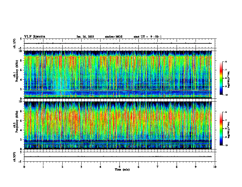Click the ch.2 spectrogram color scale bar
Image resolution: width=242 pixels, height=187 pixels.
[221, 129]
